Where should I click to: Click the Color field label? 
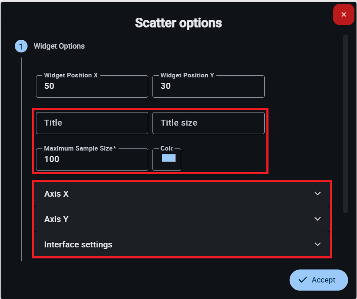pyautogui.click(x=166, y=148)
